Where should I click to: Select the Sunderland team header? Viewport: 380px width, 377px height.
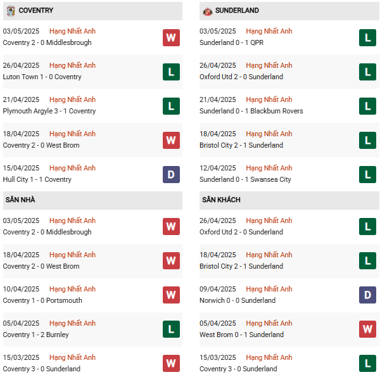237,11
